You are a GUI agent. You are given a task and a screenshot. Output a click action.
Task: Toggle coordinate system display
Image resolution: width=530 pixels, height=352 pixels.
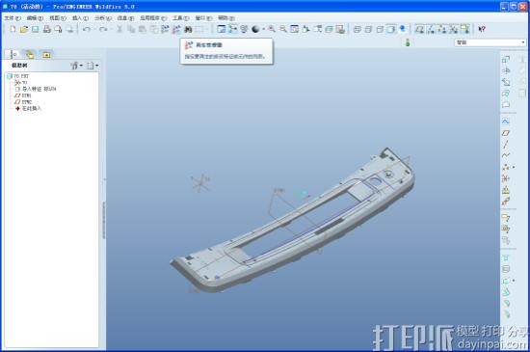[454, 30]
